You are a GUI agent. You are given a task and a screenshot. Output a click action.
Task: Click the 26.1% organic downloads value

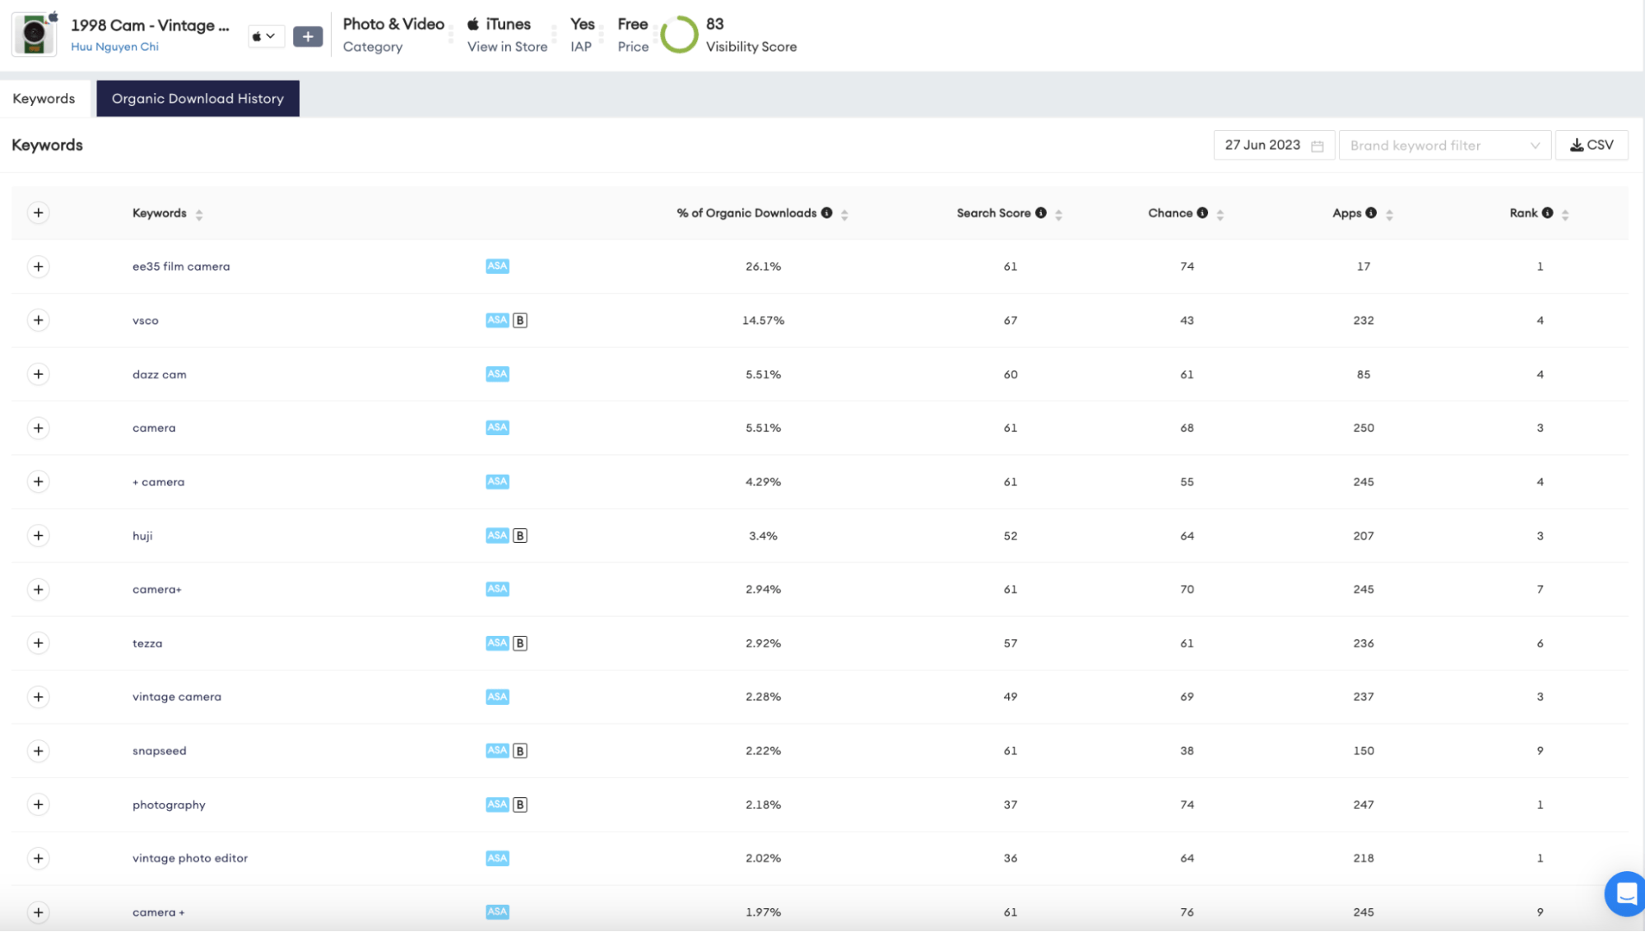click(763, 267)
